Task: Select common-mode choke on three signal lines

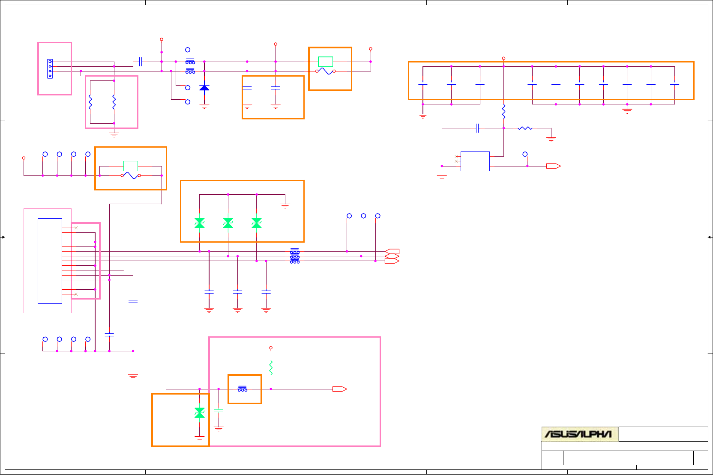Action: [295, 256]
